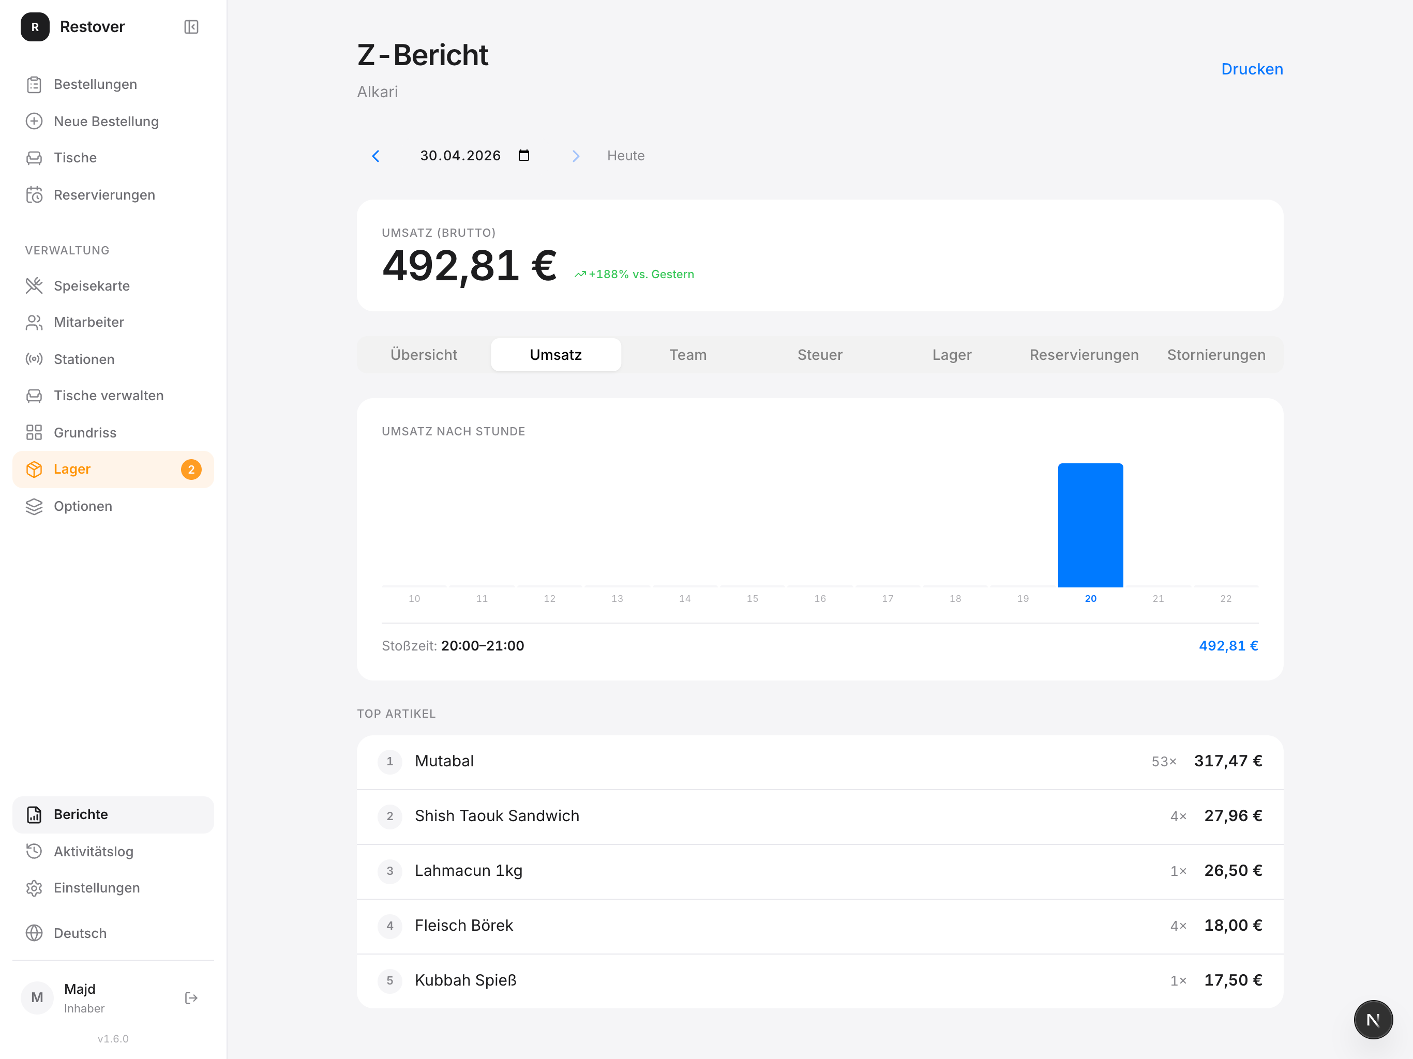Image resolution: width=1413 pixels, height=1059 pixels.
Task: Switch to the Lager report tab
Action: (x=952, y=355)
